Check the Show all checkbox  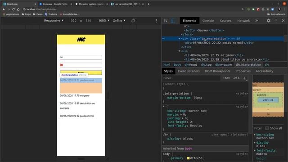click(x=267, y=128)
